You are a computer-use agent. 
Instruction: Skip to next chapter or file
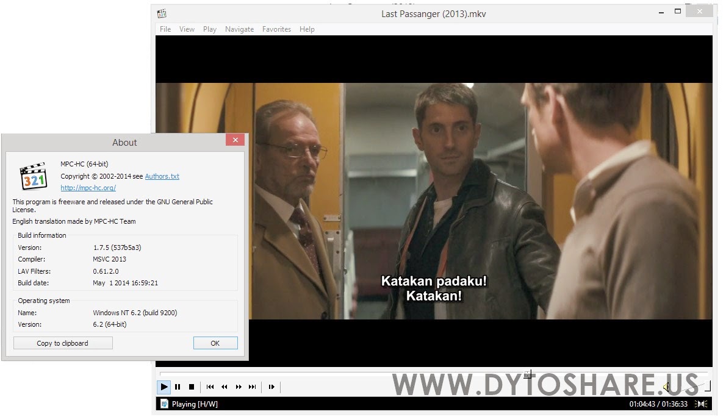tap(253, 387)
